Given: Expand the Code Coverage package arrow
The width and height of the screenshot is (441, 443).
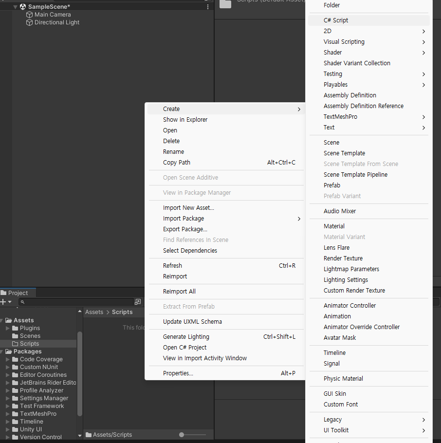Looking at the screenshot, I should click(8, 359).
